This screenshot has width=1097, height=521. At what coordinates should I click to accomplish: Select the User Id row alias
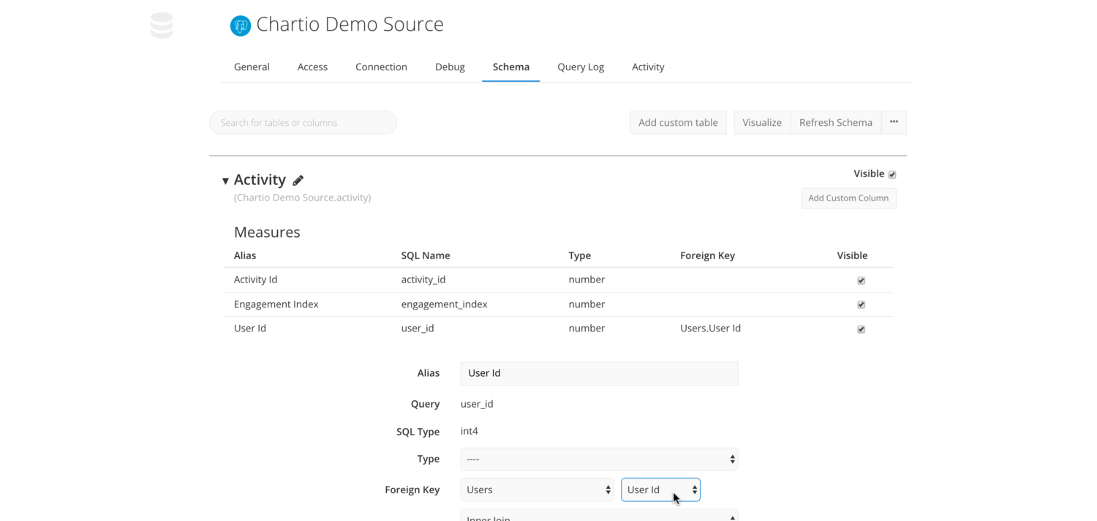coord(250,328)
